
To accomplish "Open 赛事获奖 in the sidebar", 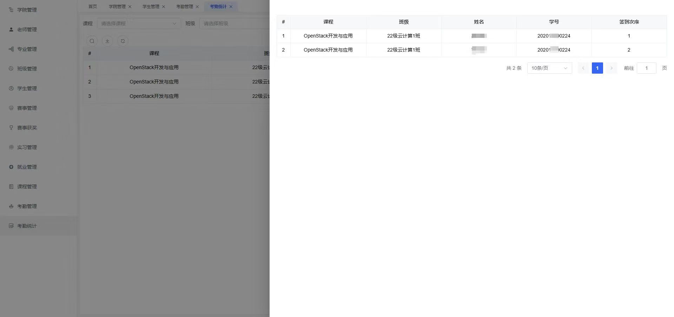I will click(x=27, y=128).
